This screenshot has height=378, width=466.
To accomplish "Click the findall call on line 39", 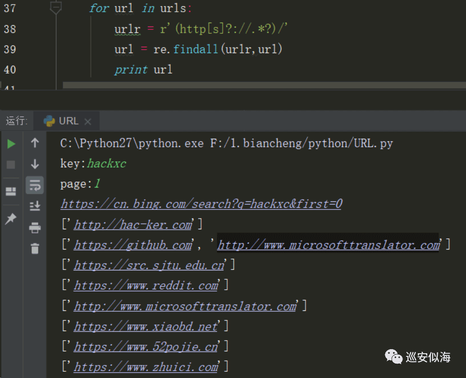I will 196,49.
